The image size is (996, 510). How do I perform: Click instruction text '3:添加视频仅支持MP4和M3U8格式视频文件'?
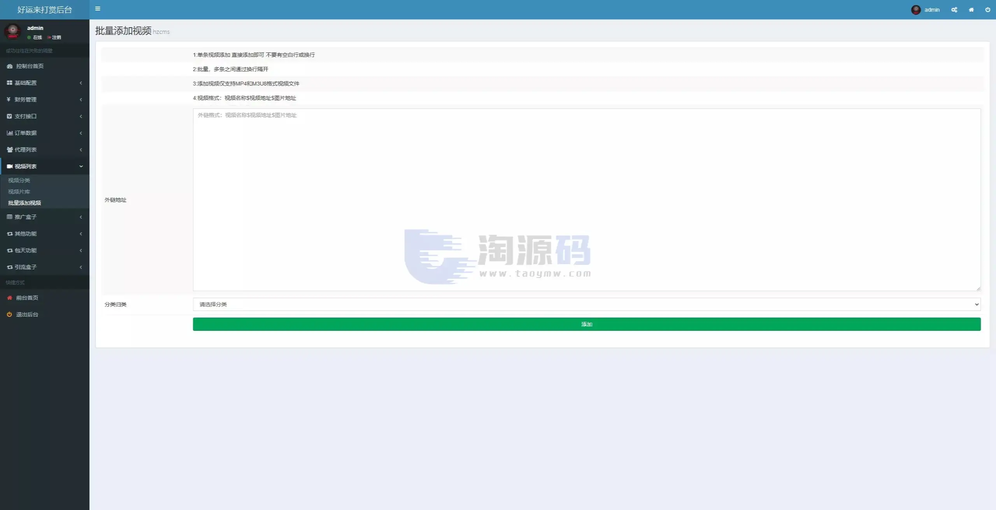pos(246,84)
